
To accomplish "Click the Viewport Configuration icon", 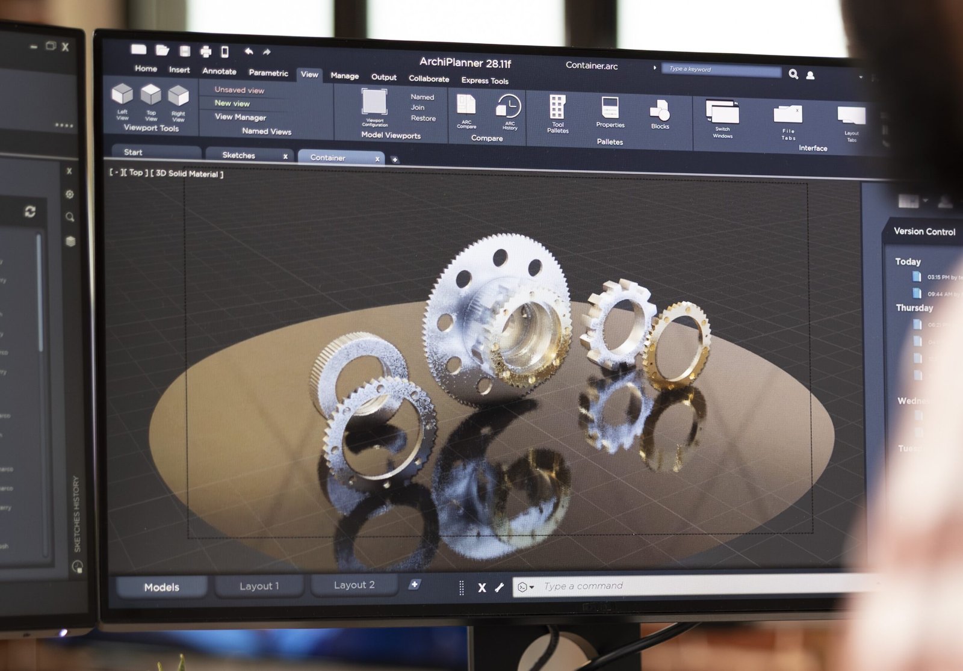I will tap(374, 102).
